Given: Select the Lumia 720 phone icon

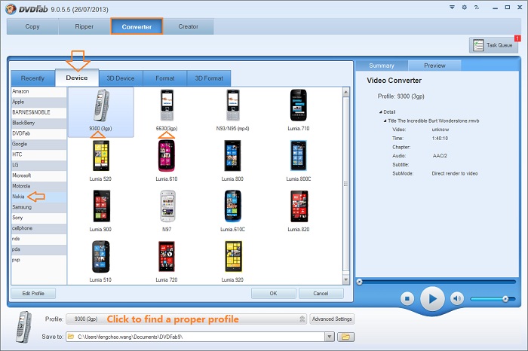Looking at the screenshot, I should pos(167,257).
